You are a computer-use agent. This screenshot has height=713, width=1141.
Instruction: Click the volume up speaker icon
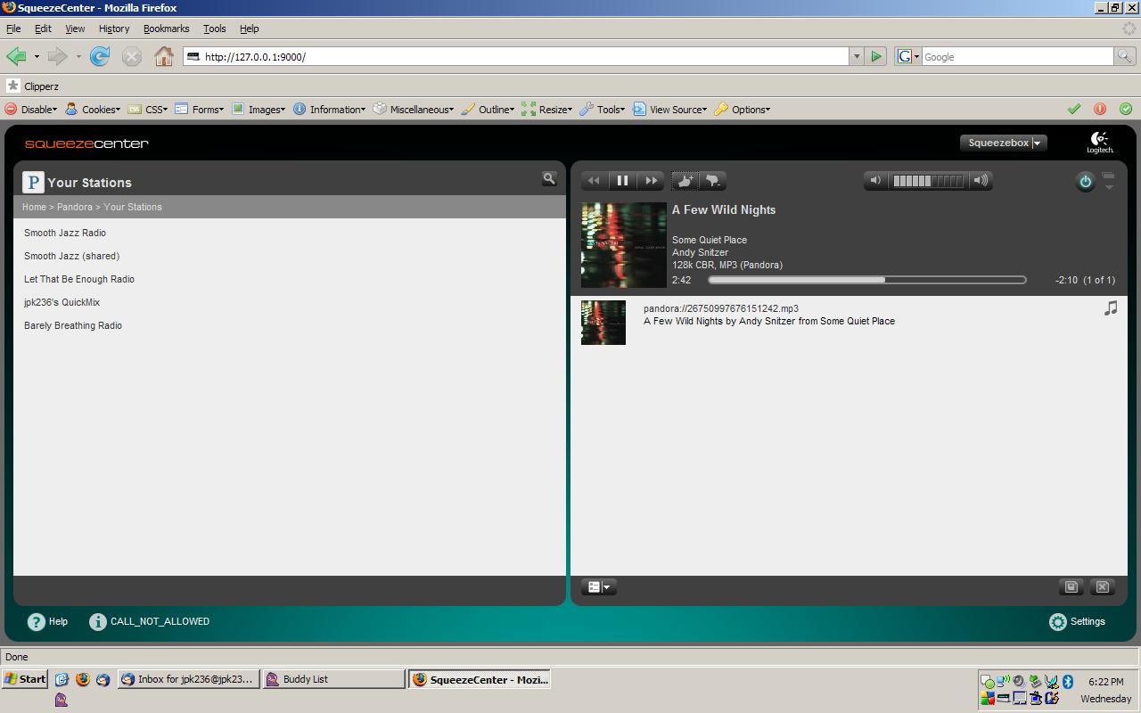tap(981, 181)
